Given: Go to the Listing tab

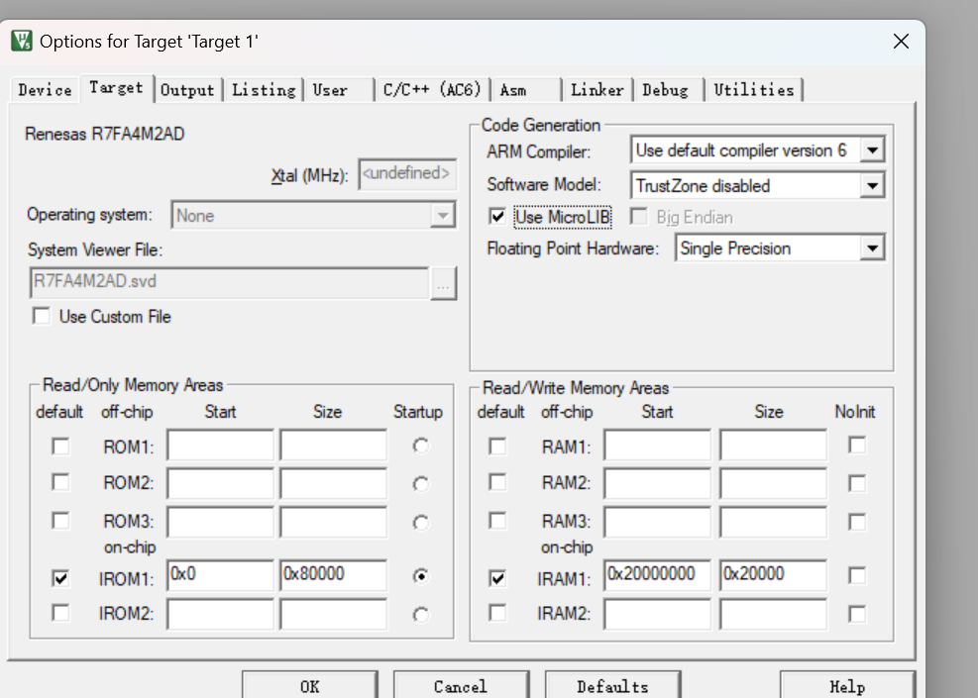Looking at the screenshot, I should point(264,90).
